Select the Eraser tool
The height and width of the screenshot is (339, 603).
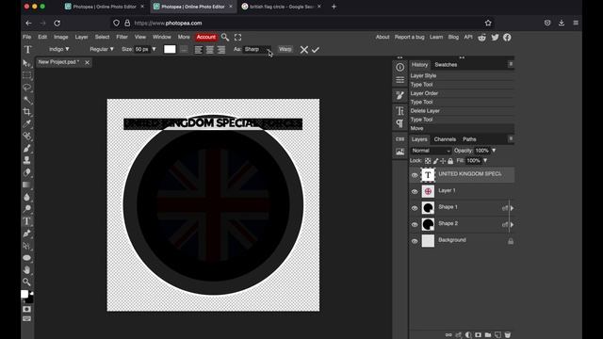tap(26, 172)
